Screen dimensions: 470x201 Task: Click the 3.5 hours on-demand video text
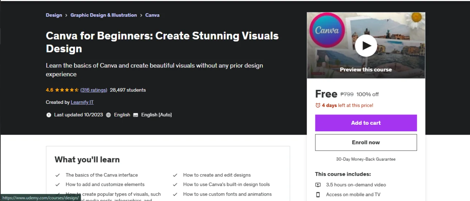click(x=356, y=185)
